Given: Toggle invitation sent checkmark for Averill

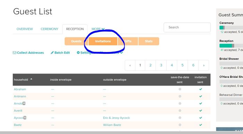Looking at the screenshot, I should [201, 110].
